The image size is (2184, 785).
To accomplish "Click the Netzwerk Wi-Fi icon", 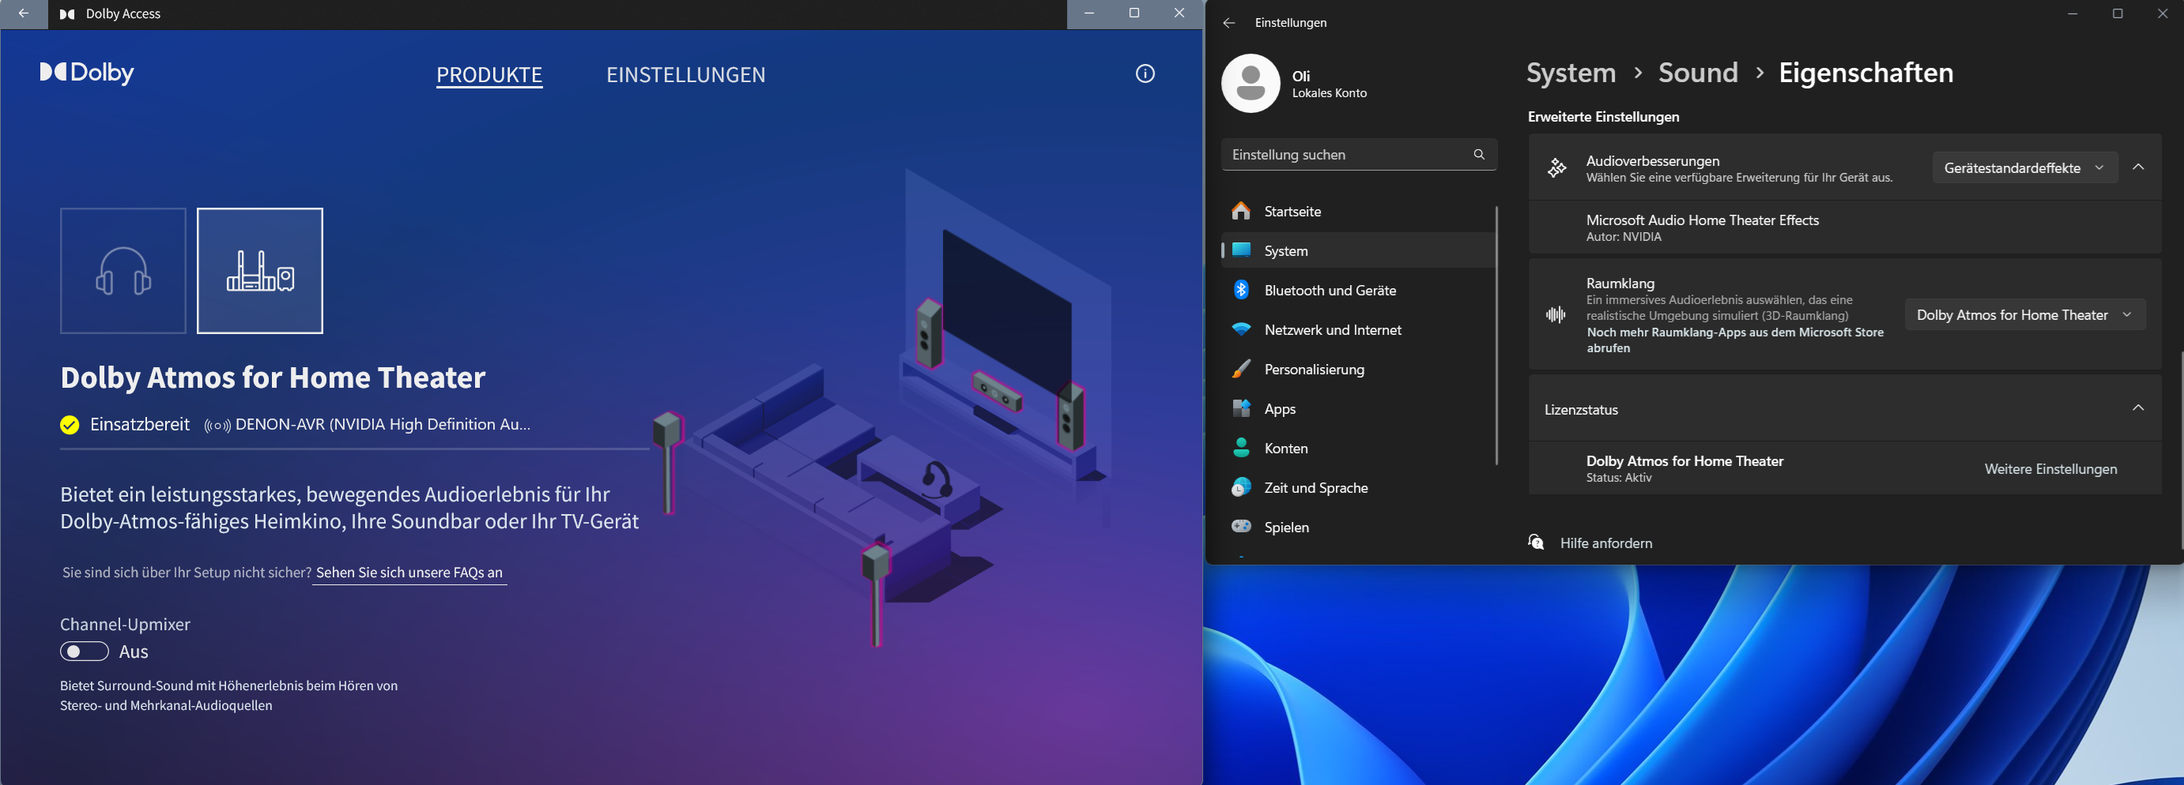I will coord(1241,329).
